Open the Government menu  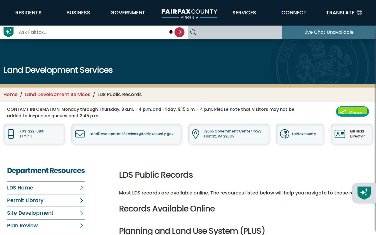pos(128,13)
